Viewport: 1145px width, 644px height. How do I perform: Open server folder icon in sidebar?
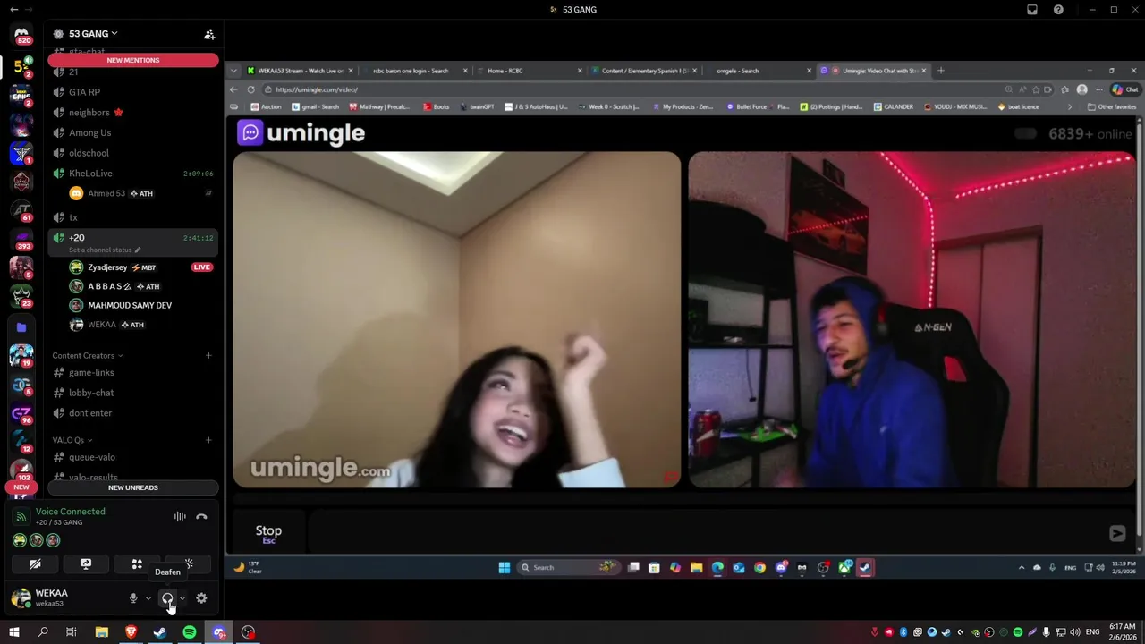click(21, 327)
